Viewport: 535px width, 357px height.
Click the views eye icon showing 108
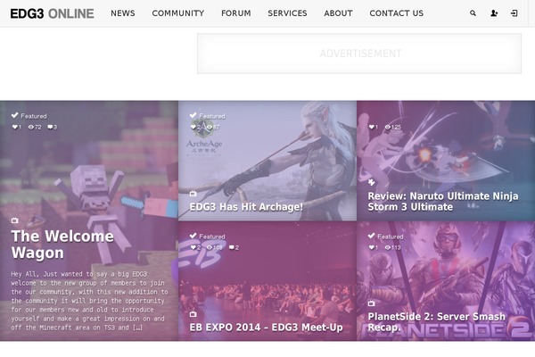210,247
